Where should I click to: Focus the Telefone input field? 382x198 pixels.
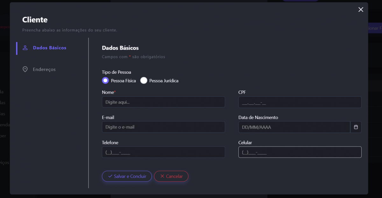tap(163, 152)
